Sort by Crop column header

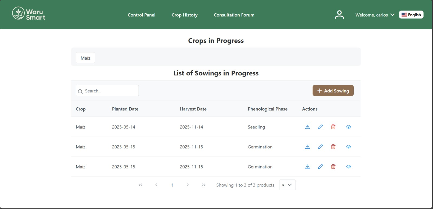(x=81, y=109)
